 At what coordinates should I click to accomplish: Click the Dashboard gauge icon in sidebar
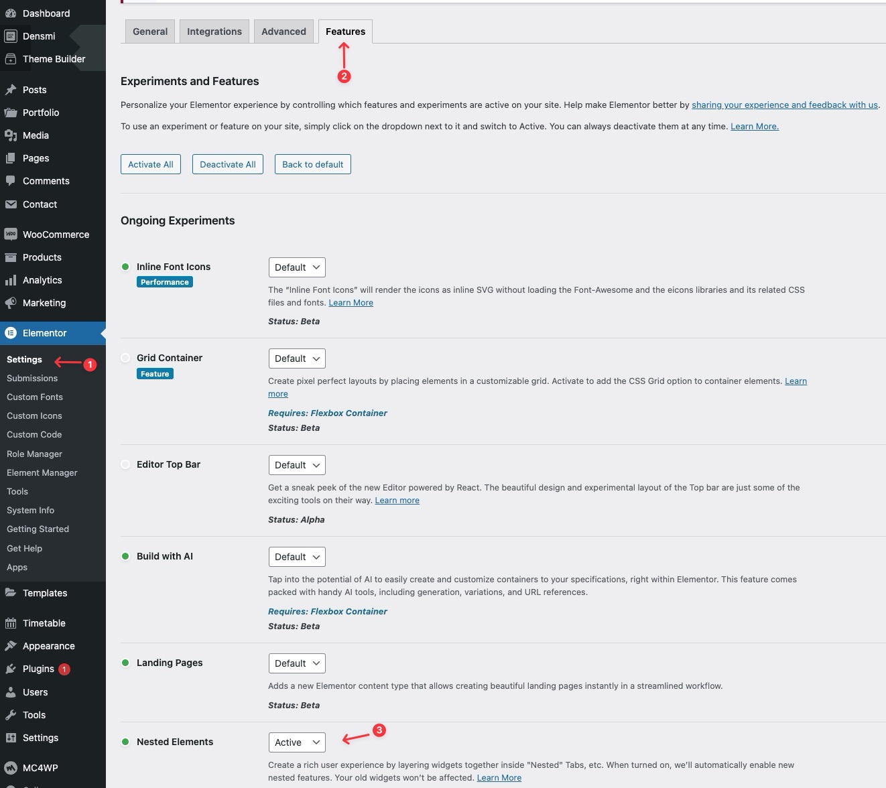coord(11,13)
